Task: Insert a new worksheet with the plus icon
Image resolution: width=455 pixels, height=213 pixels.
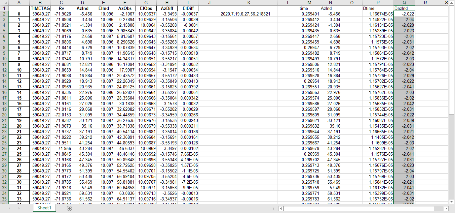Action: click(x=69, y=208)
